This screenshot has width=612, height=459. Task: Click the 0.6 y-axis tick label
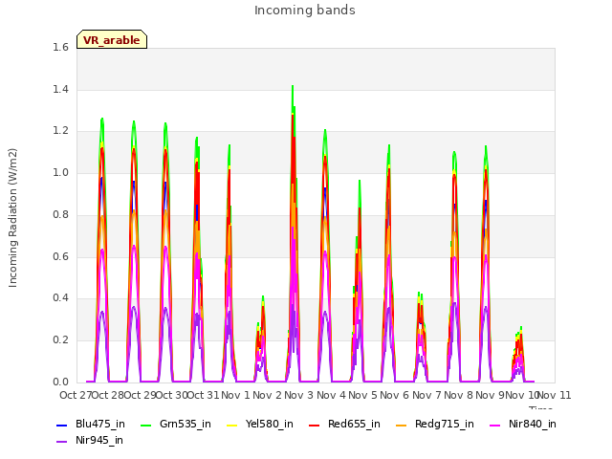point(60,256)
